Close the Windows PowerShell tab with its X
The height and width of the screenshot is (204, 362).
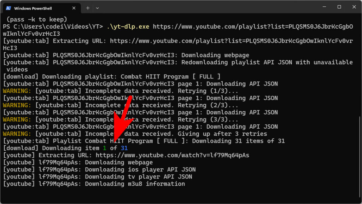(74, 7)
